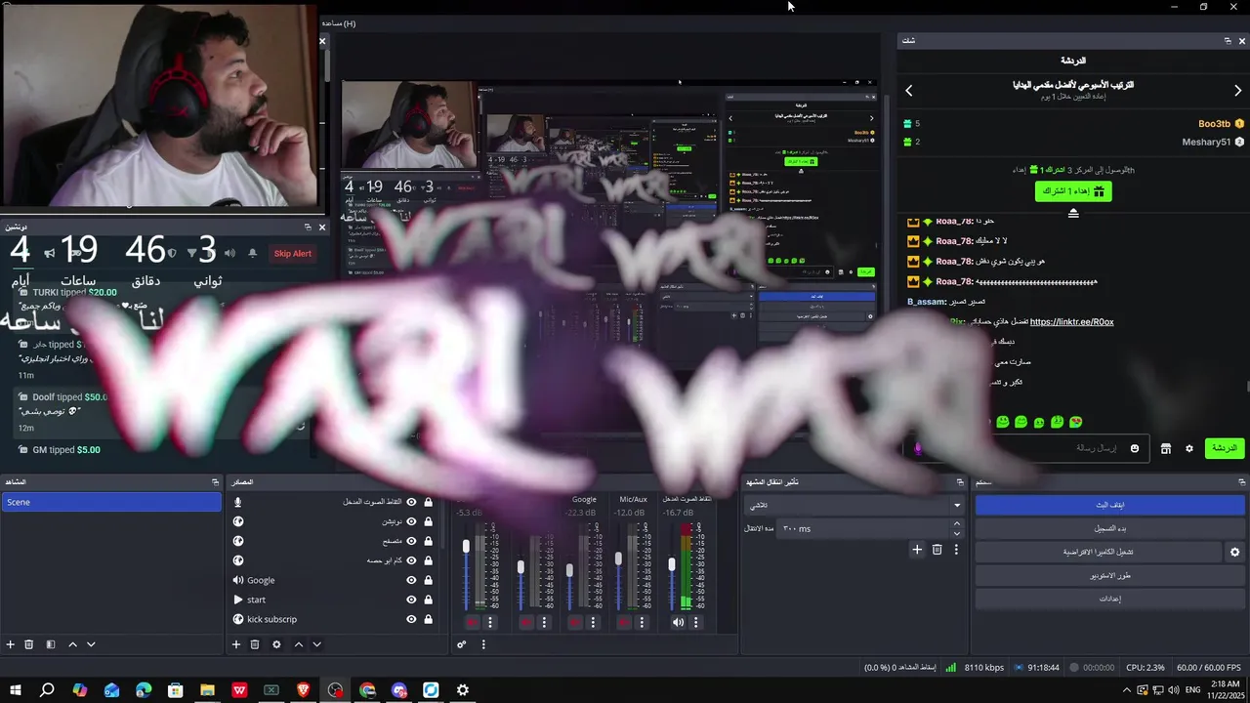
Task: Open transition properties three dots
Action: tap(956, 550)
